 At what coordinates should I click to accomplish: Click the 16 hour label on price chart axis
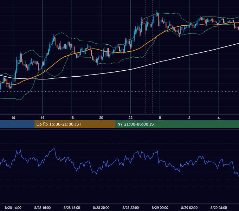(43, 118)
